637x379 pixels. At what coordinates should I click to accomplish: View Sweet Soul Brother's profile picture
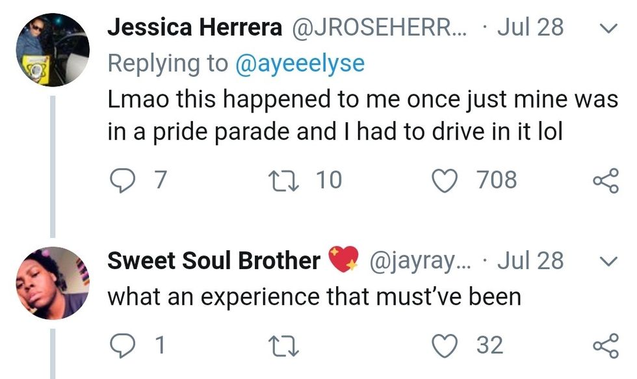pos(51,283)
